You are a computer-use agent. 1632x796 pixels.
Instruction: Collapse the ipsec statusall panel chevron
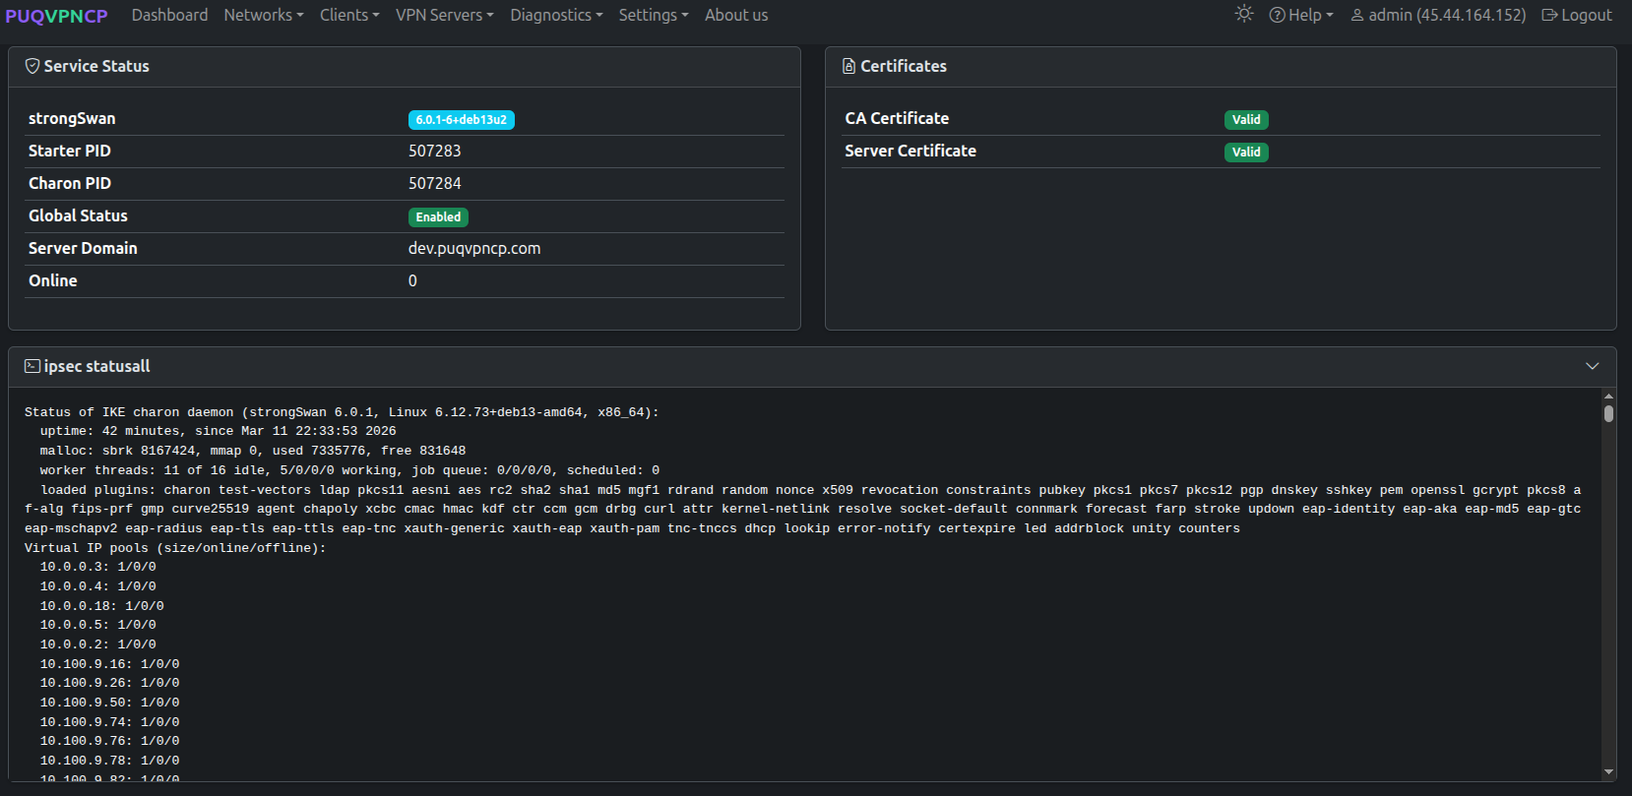(1593, 366)
